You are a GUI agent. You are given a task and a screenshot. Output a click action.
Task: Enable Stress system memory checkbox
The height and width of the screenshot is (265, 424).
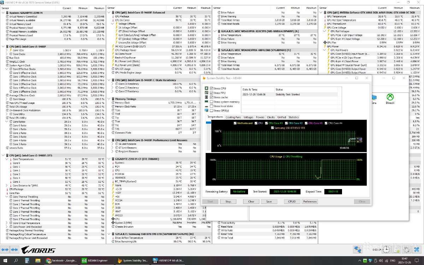point(211,102)
